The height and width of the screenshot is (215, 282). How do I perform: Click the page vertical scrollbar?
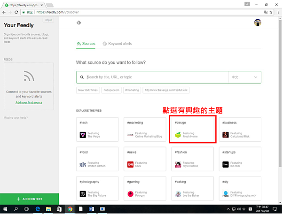pos(280,93)
